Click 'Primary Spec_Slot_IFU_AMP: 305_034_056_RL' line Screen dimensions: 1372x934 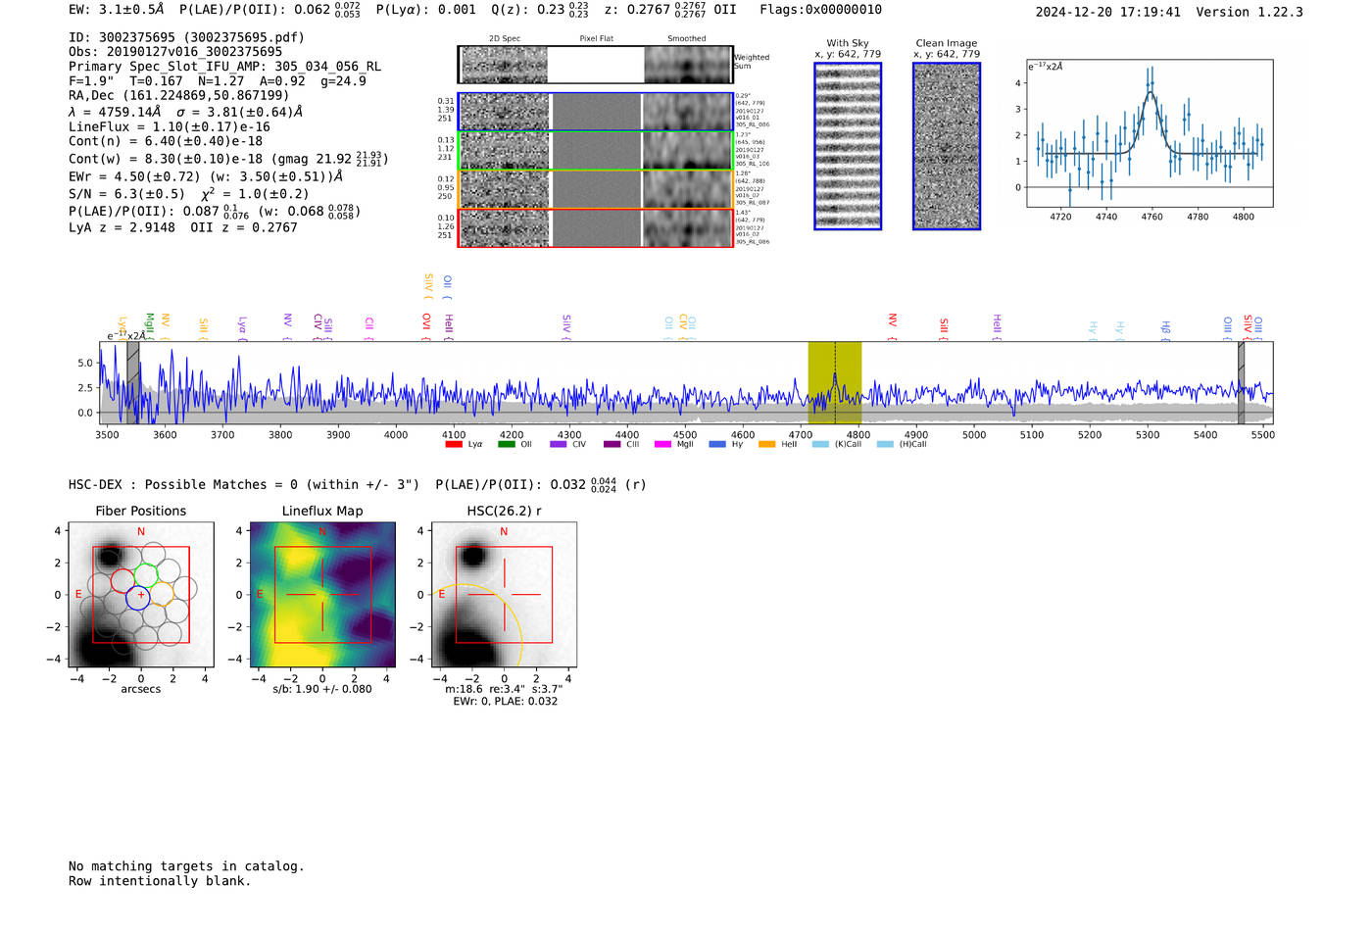[224, 67]
